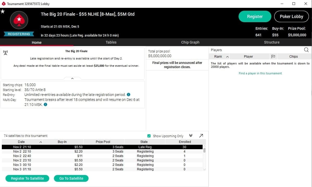Click the broadcast antenna icon in info panel
The image size is (312, 187).
[x=5, y=52]
